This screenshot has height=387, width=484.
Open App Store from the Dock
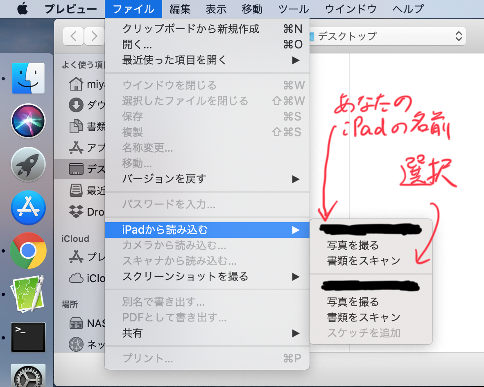pos(28,208)
